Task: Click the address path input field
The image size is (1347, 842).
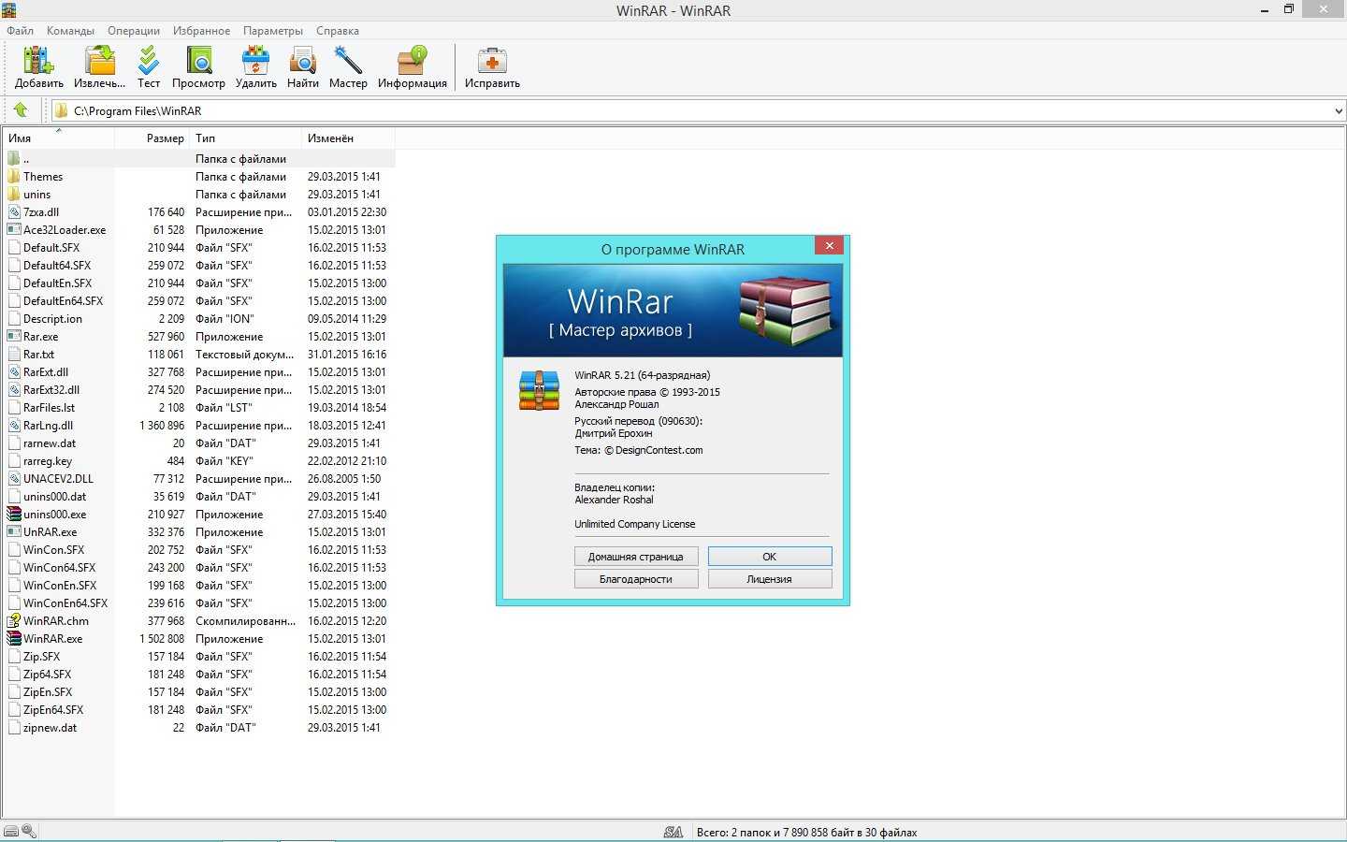Action: click(697, 110)
